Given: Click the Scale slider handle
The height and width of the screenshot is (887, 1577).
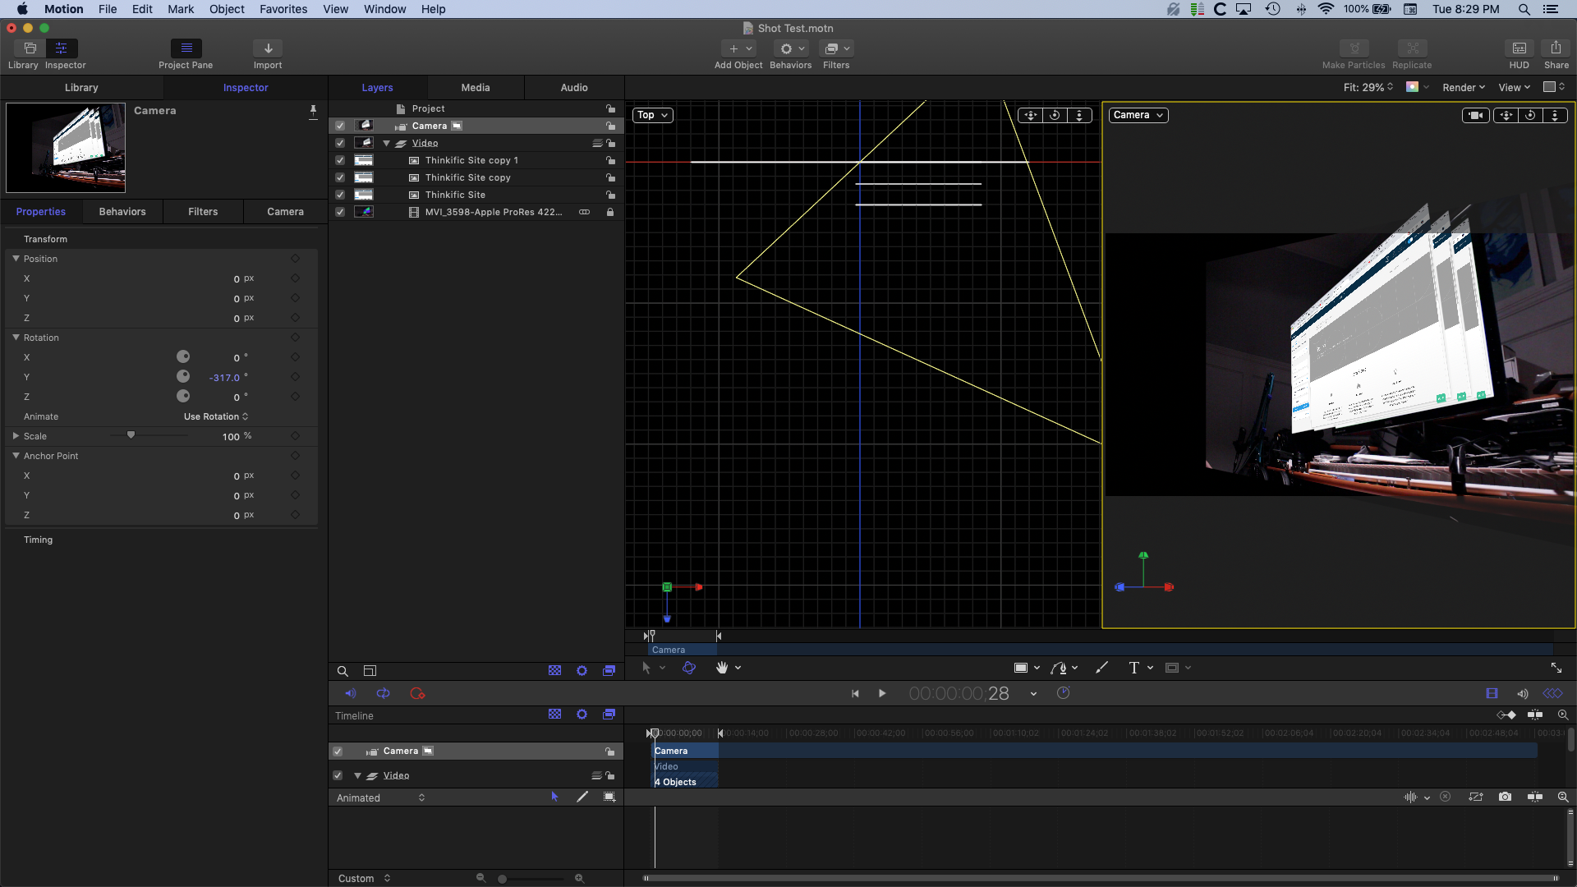Looking at the screenshot, I should pyautogui.click(x=131, y=435).
